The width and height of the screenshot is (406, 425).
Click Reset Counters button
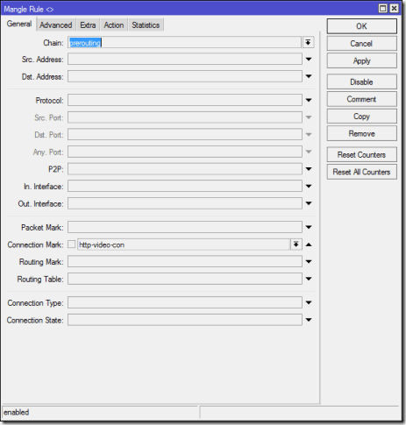click(x=361, y=154)
